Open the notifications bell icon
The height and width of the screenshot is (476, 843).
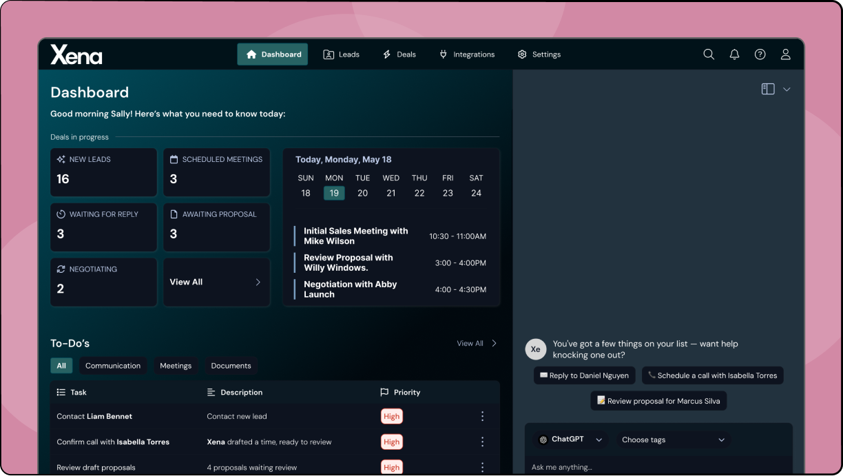tap(734, 54)
